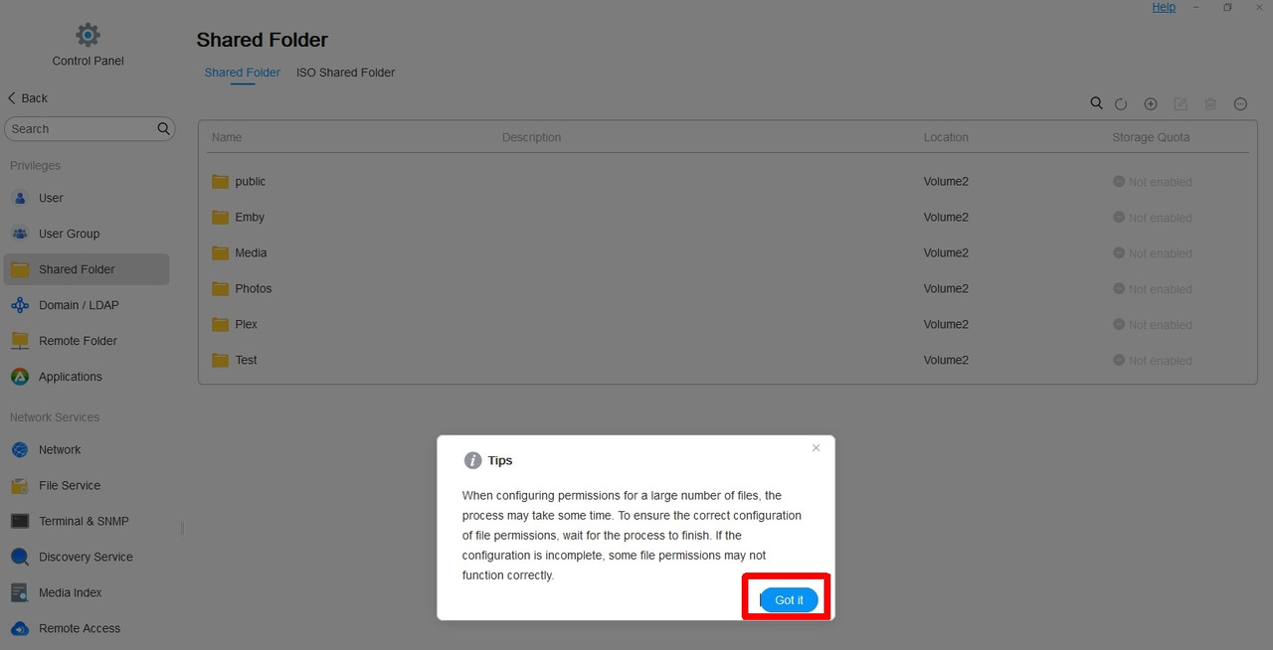Click the sidebar search magnifier icon
1273x650 pixels.
164,129
